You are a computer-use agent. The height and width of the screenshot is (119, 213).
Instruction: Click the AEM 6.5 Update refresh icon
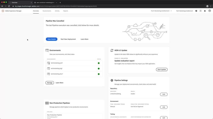(112, 50)
